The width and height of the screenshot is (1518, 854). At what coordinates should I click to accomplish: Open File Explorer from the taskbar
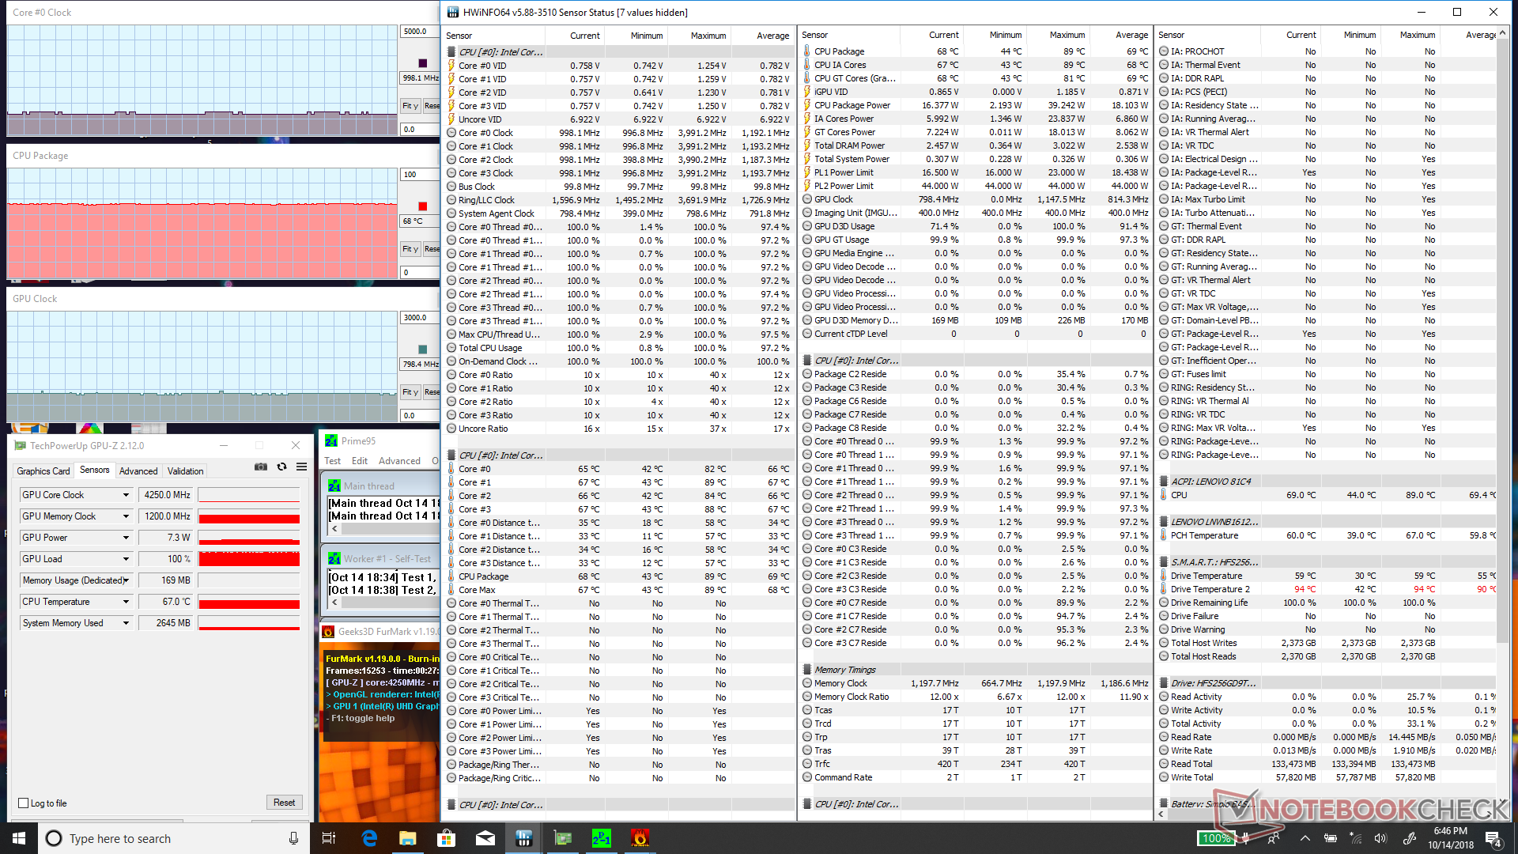point(408,838)
